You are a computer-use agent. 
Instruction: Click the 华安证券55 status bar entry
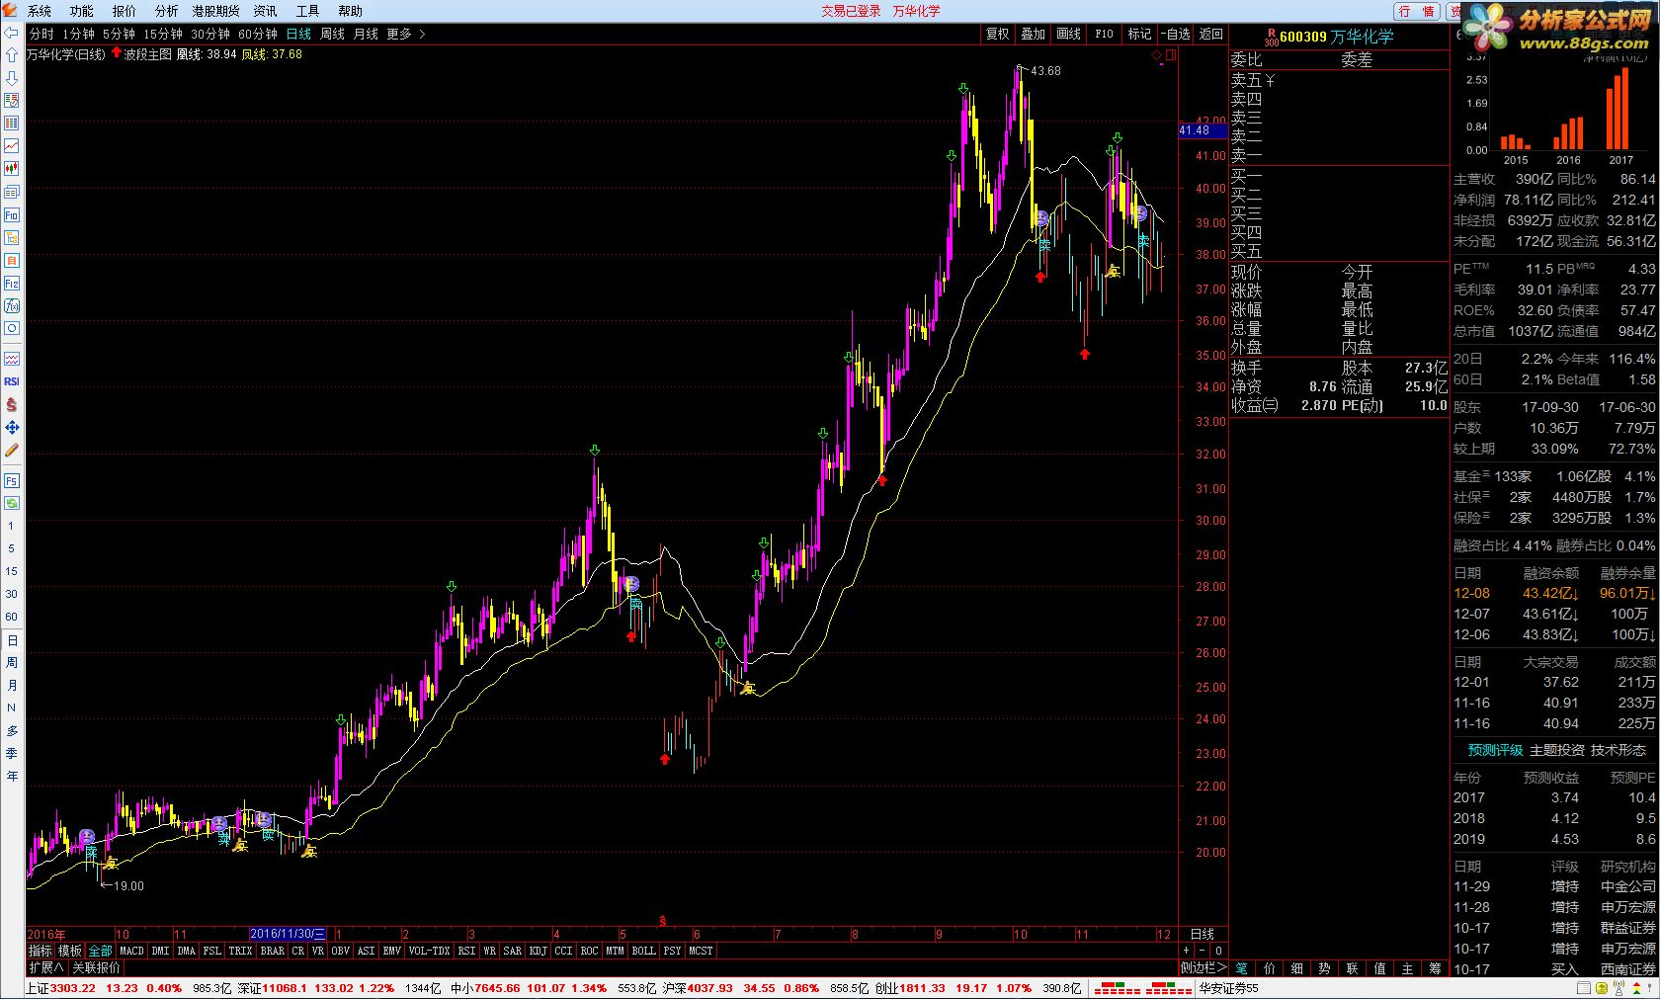tap(1228, 988)
